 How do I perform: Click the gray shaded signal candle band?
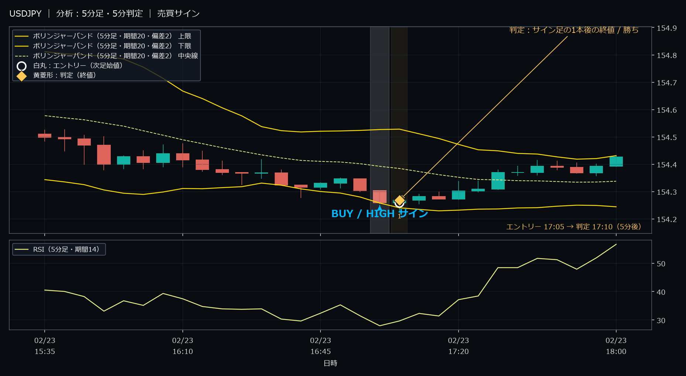click(x=380, y=130)
